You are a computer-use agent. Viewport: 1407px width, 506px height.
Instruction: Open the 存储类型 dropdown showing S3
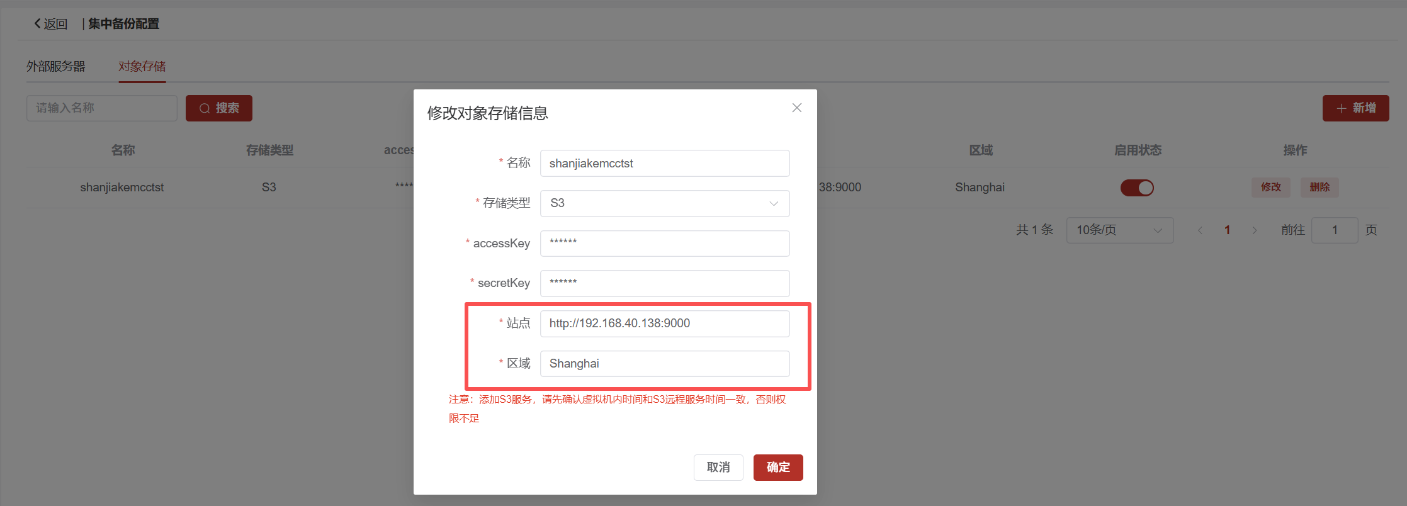coord(665,203)
